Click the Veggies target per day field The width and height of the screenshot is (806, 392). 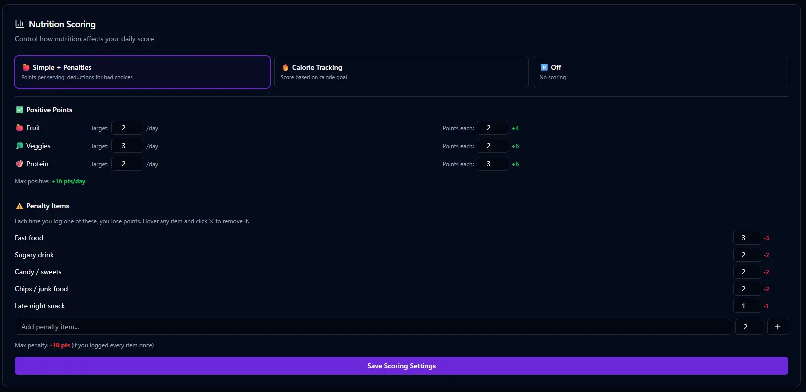tap(127, 146)
